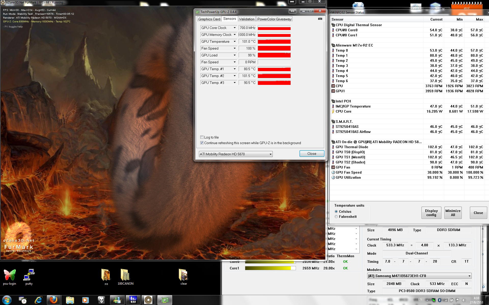489x305 pixels.
Task: Click the ST9250410AS Airflow row
Action: pos(407,132)
